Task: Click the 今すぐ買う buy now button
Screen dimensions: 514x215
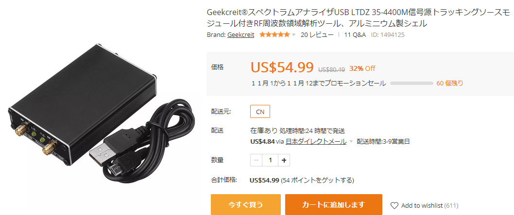Action: point(245,204)
